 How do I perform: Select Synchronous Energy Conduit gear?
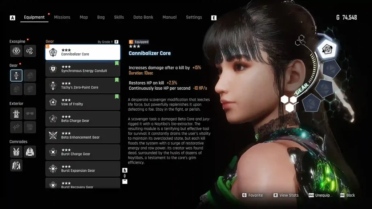[x=83, y=69]
